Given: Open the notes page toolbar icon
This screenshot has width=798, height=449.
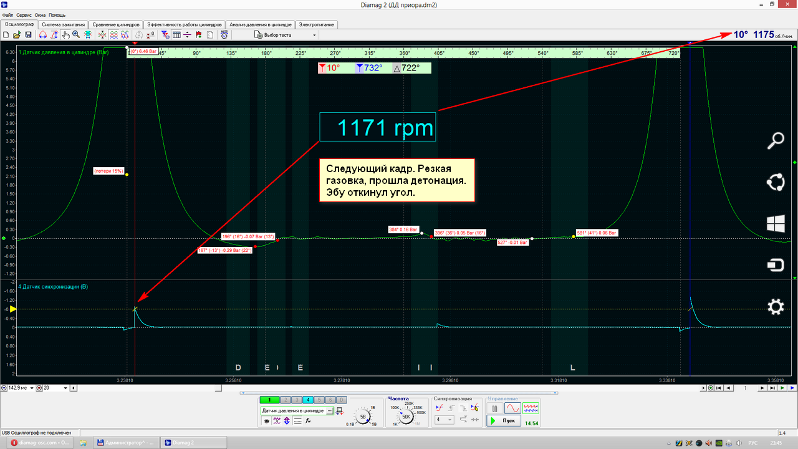Looking at the screenshot, I should (x=210, y=34).
